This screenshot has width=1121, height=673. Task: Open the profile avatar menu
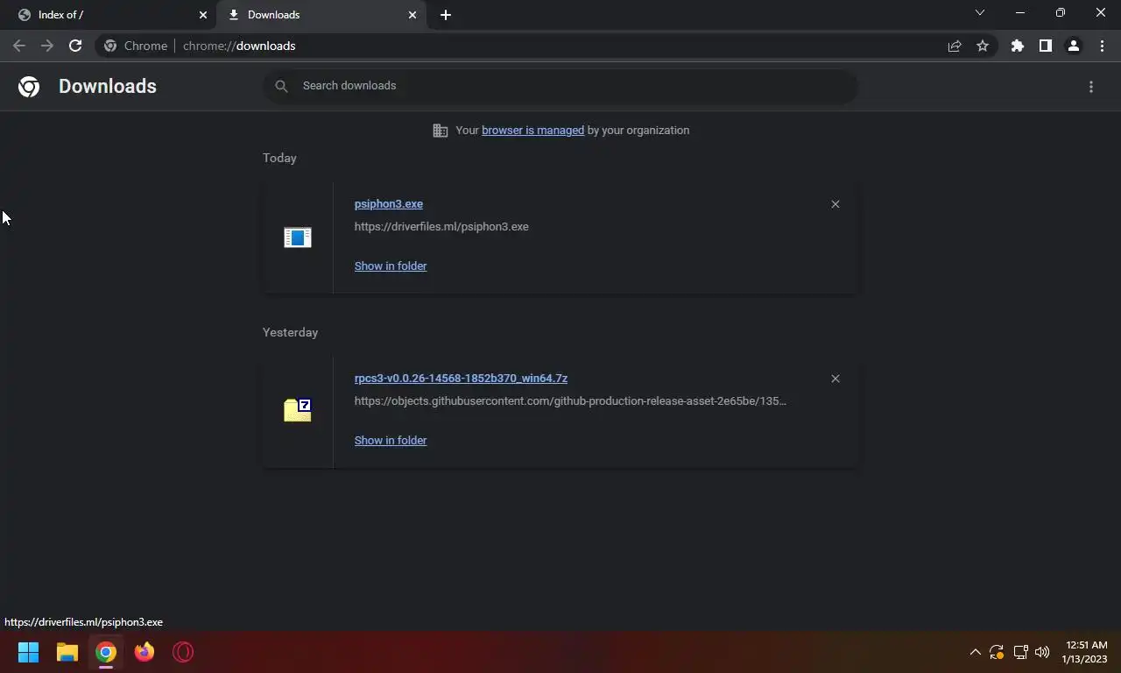[1074, 46]
